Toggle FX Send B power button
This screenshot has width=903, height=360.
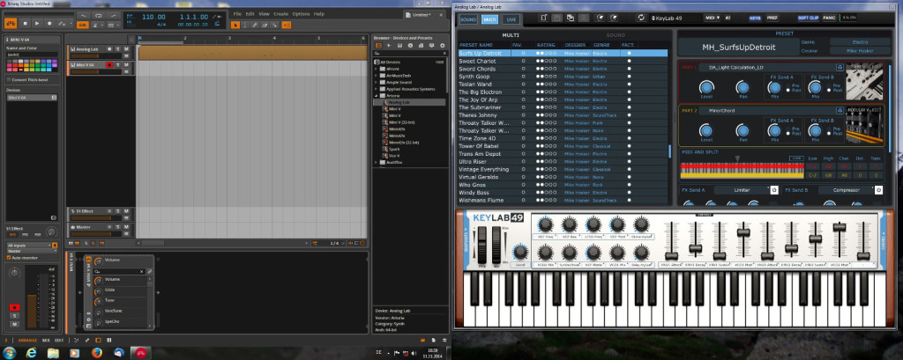[x=879, y=190]
